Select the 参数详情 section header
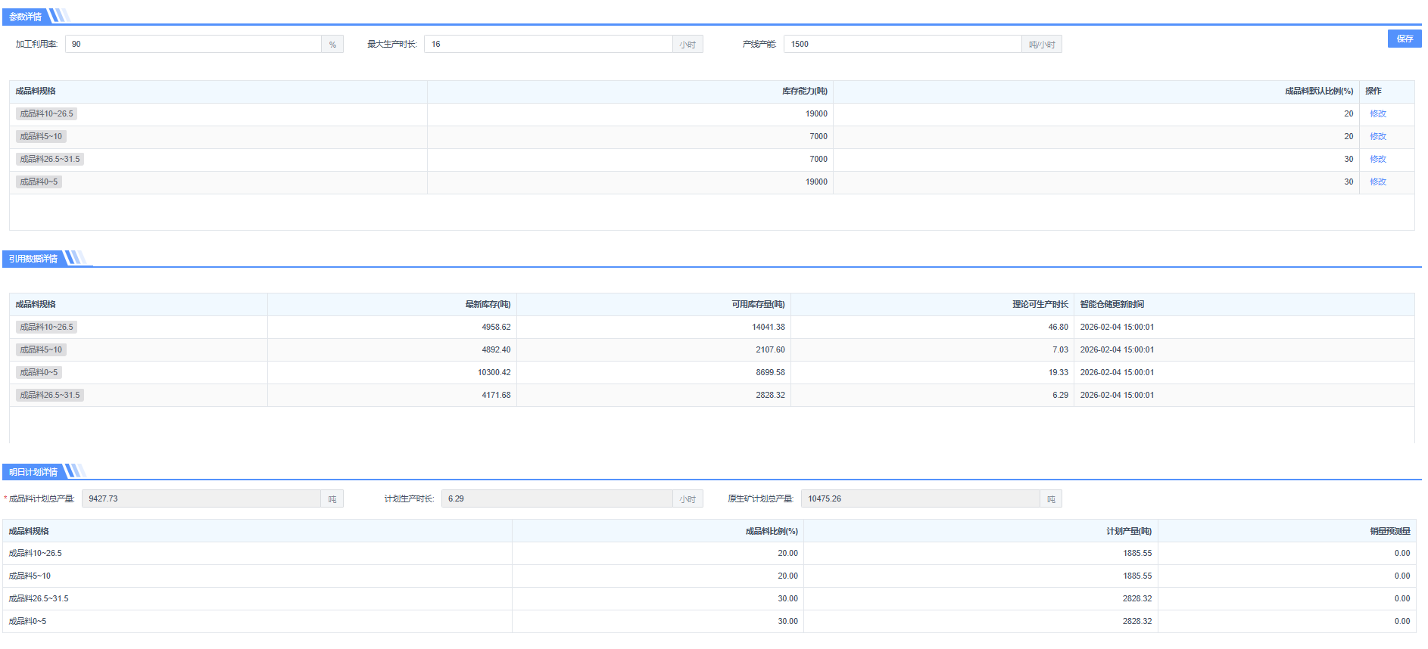The height and width of the screenshot is (649, 1428). point(26,17)
